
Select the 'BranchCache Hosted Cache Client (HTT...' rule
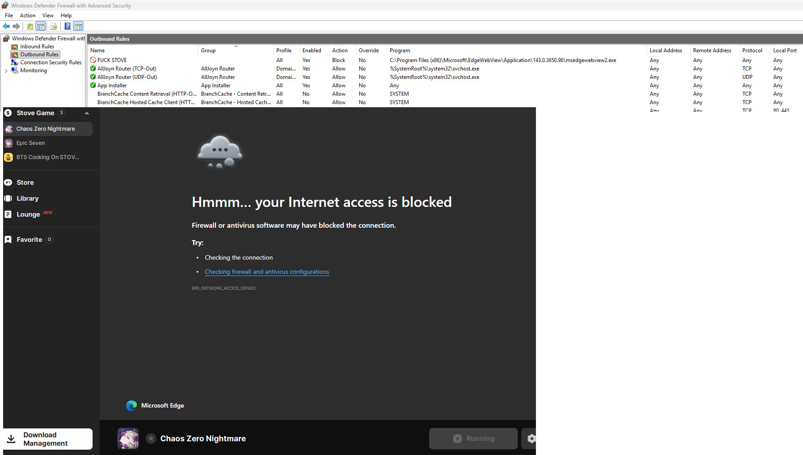pos(146,102)
